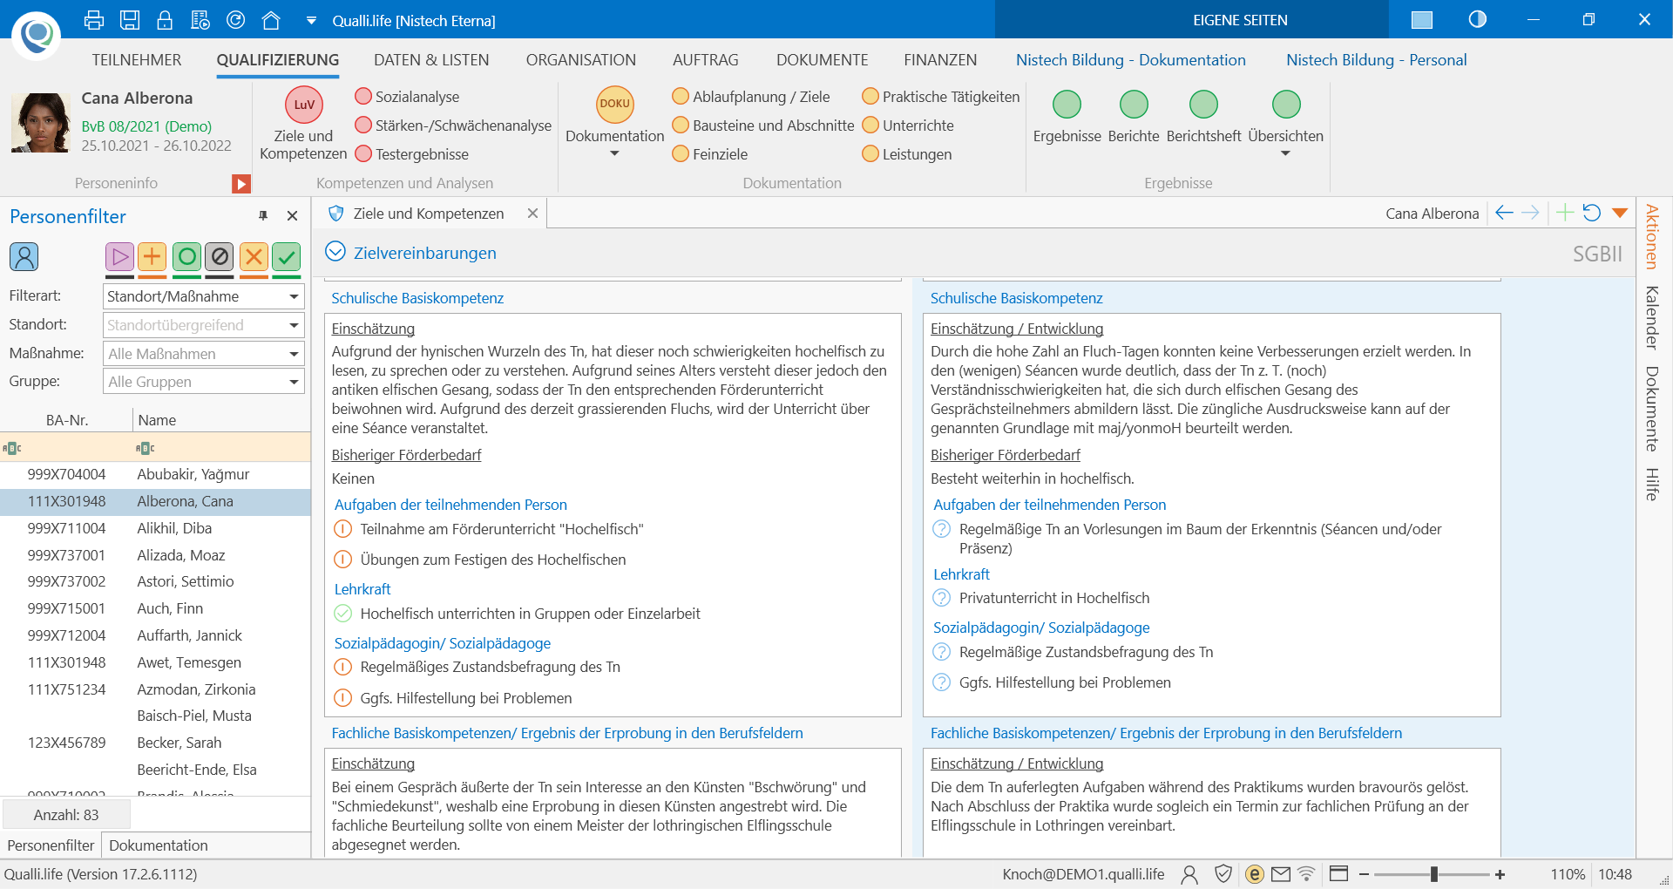Pin the Personenfilter panel
The width and height of the screenshot is (1673, 889).
pyautogui.click(x=263, y=215)
